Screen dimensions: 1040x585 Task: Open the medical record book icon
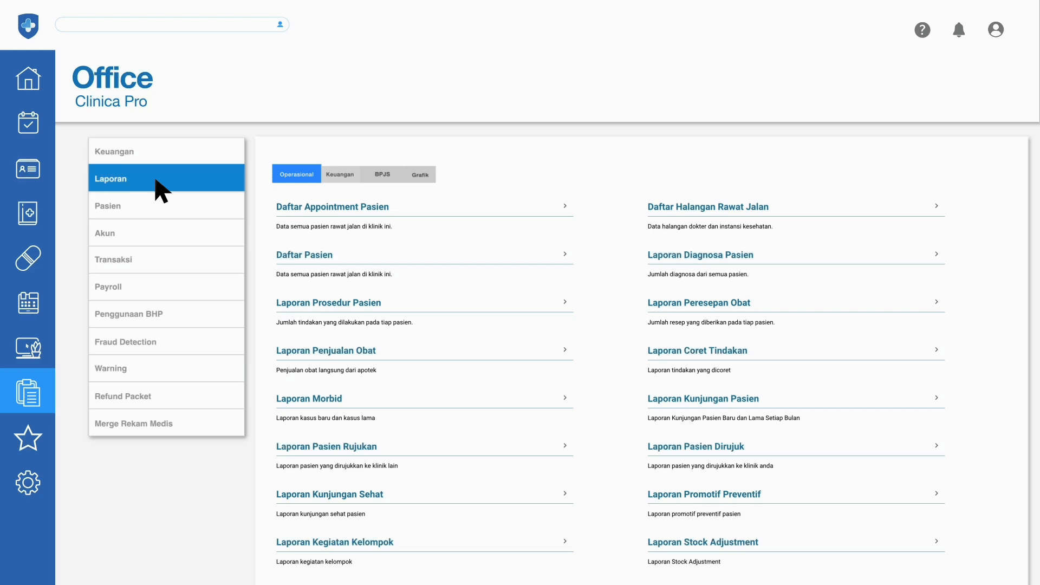(28, 213)
